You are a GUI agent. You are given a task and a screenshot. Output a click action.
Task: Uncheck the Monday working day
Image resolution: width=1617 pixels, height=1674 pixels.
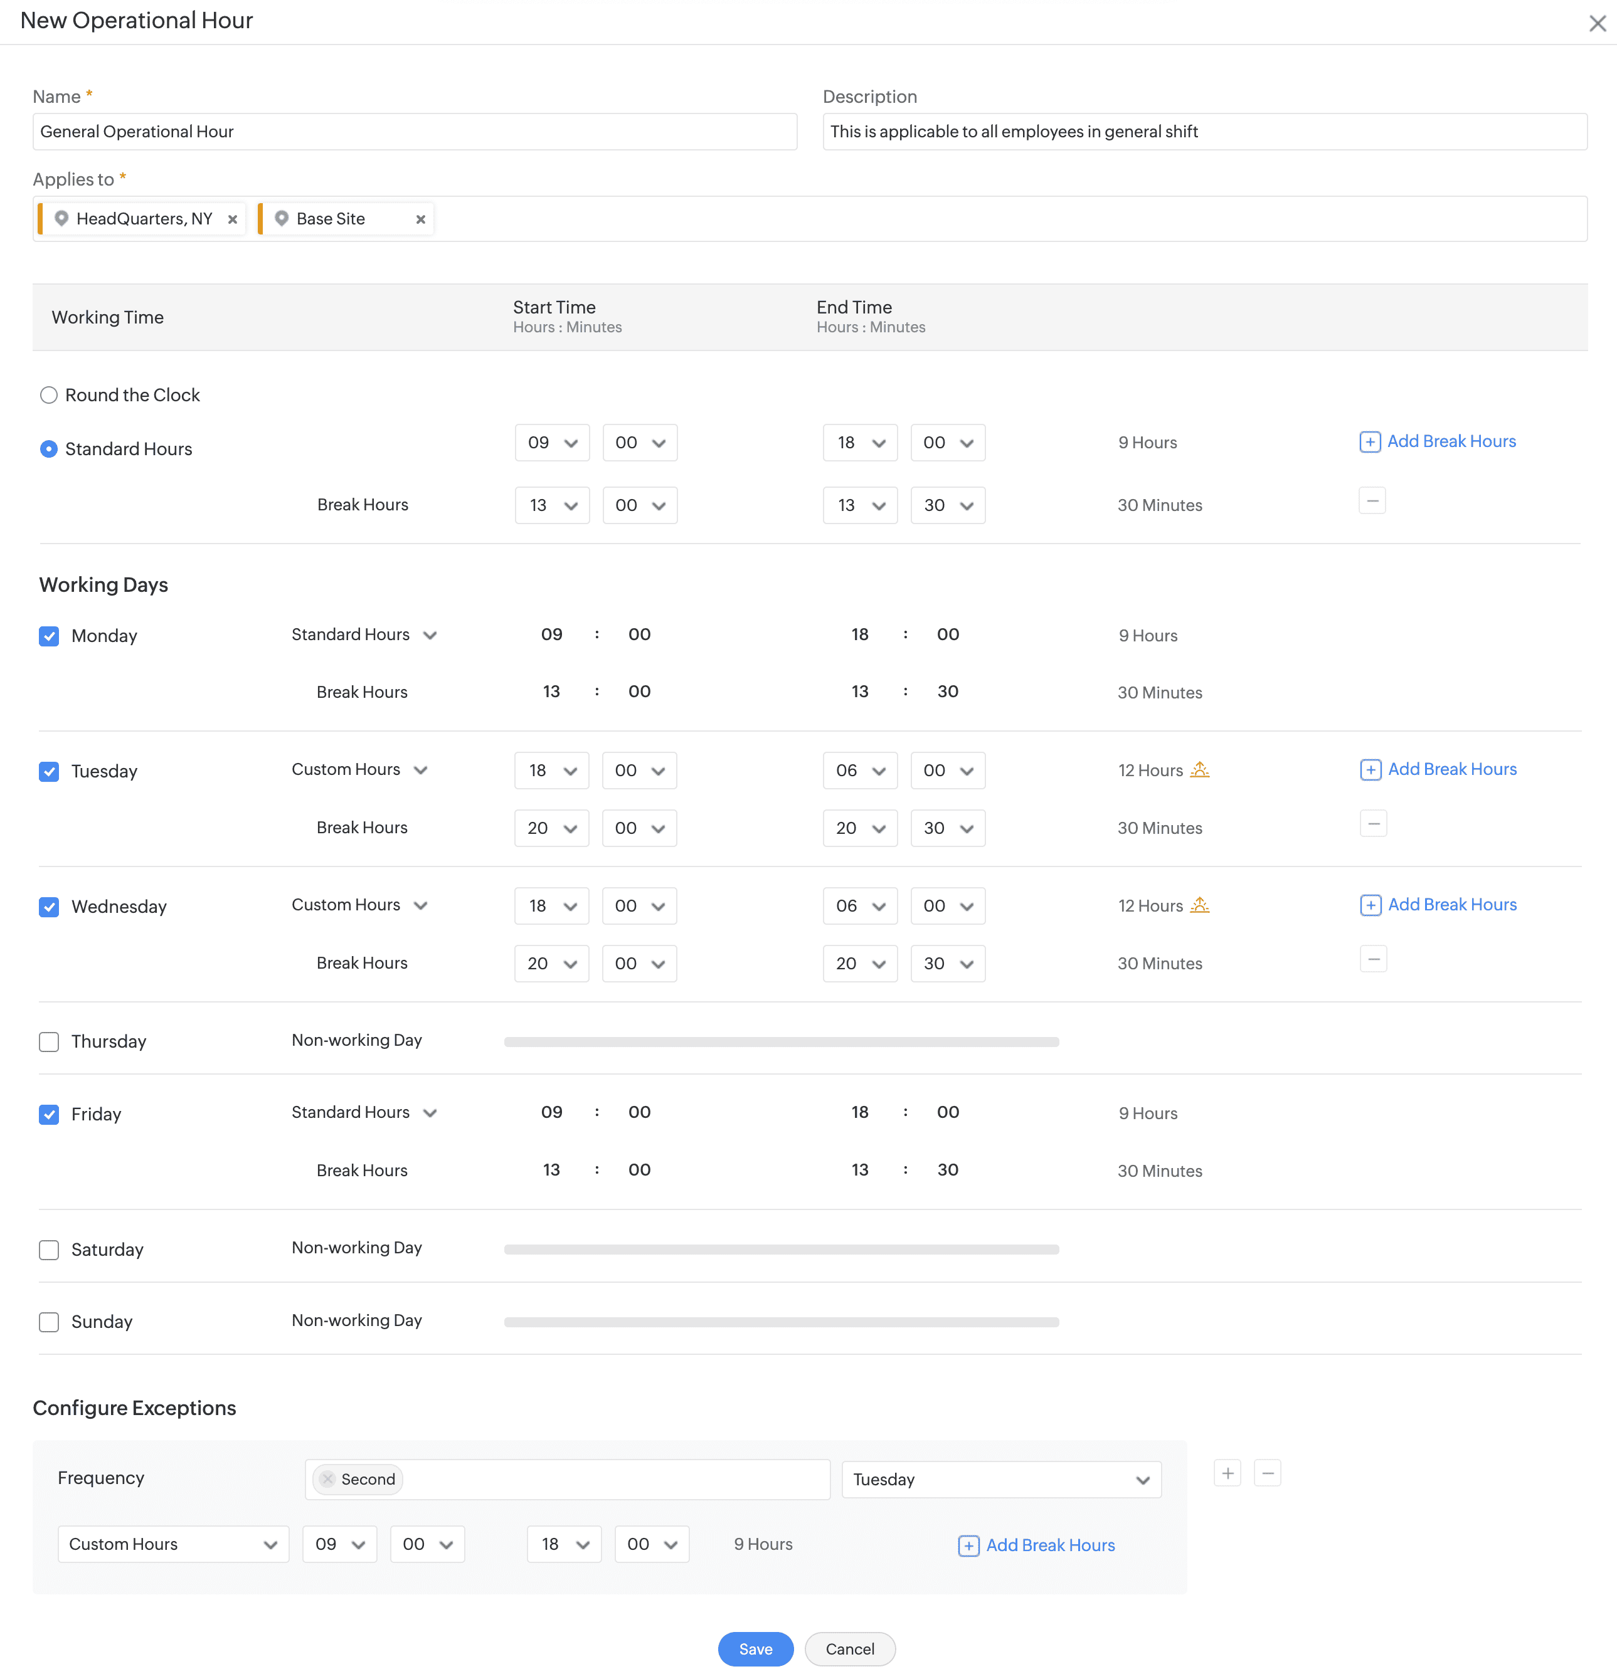tap(50, 636)
